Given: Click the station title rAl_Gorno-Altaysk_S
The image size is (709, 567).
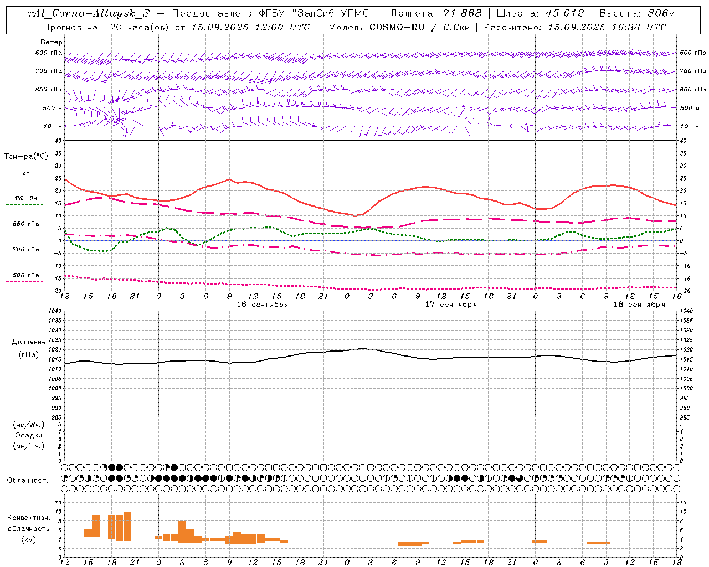Looking at the screenshot, I should 89,14.
